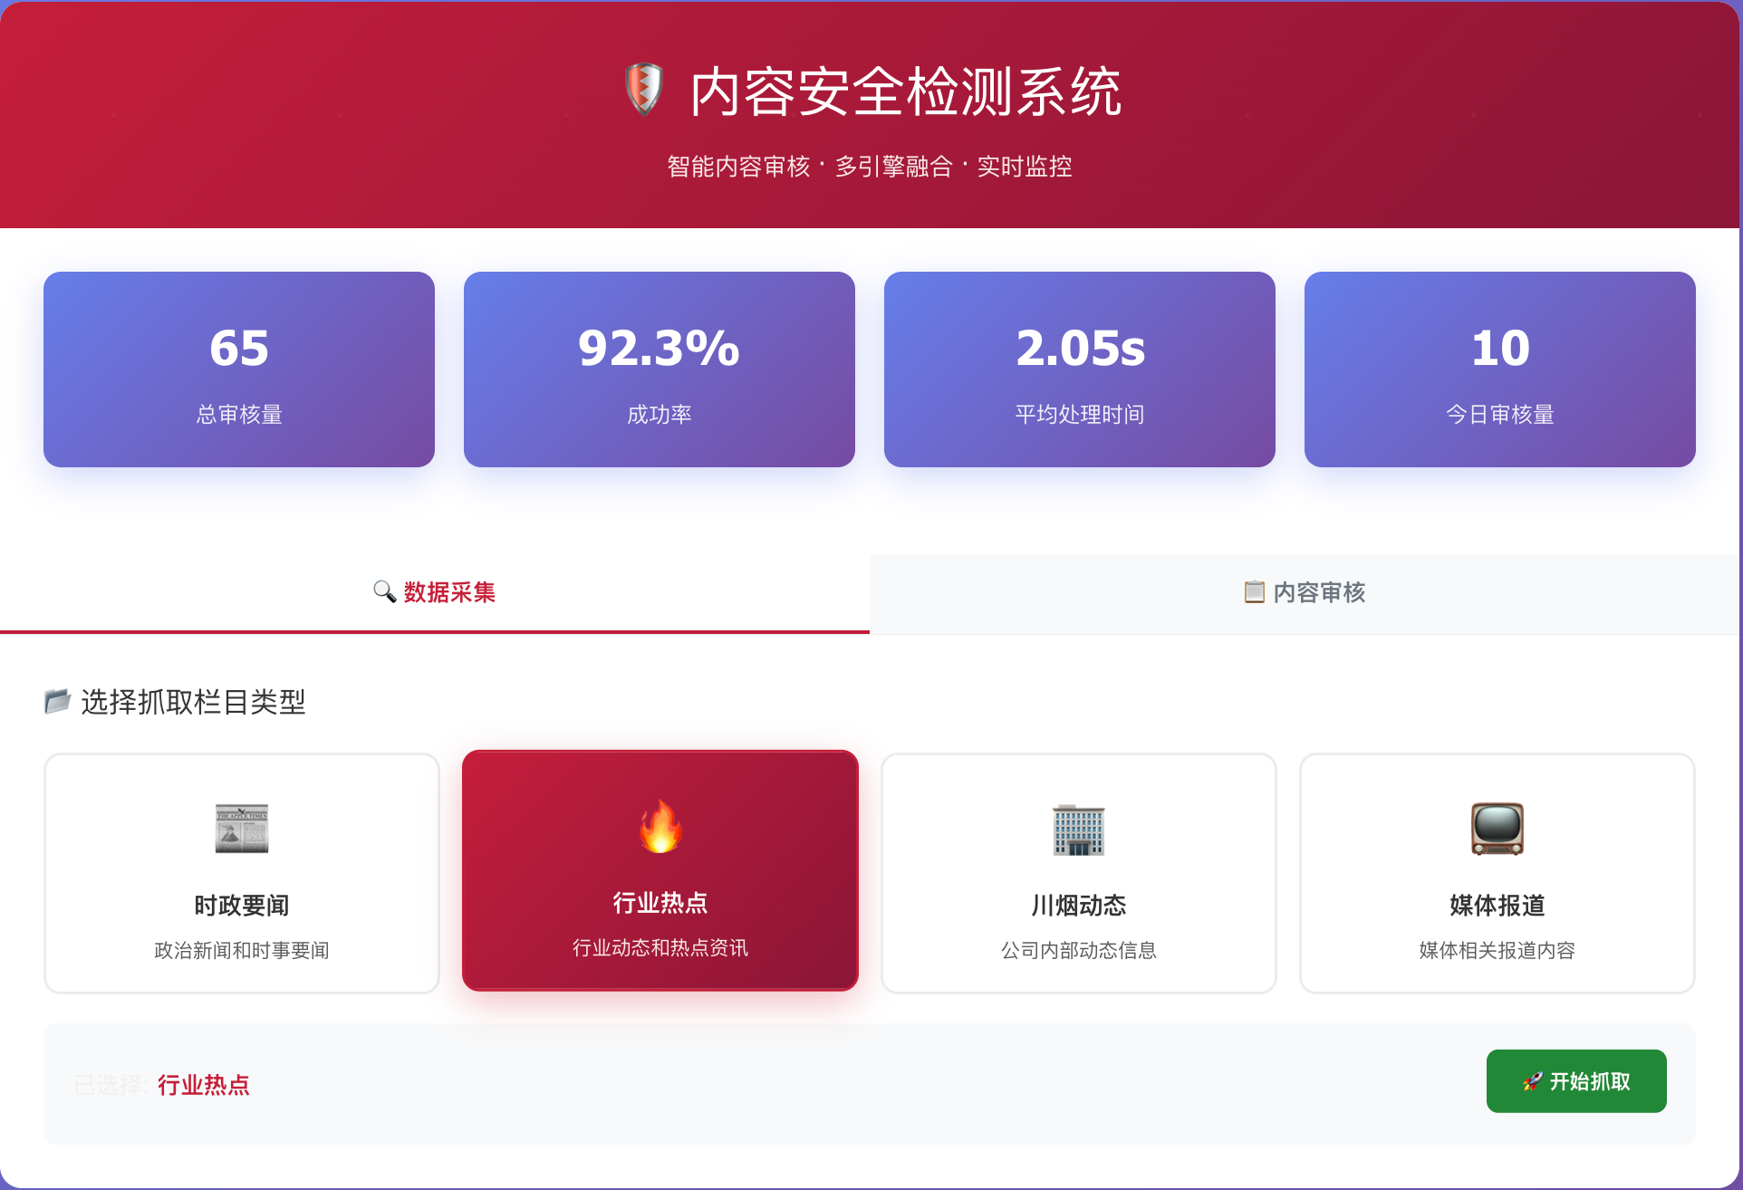
Task: Click the rocket icon on 开始抓取
Action: pyautogui.click(x=1532, y=1081)
